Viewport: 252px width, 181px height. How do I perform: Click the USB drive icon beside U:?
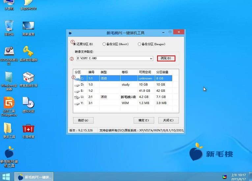click(x=77, y=97)
